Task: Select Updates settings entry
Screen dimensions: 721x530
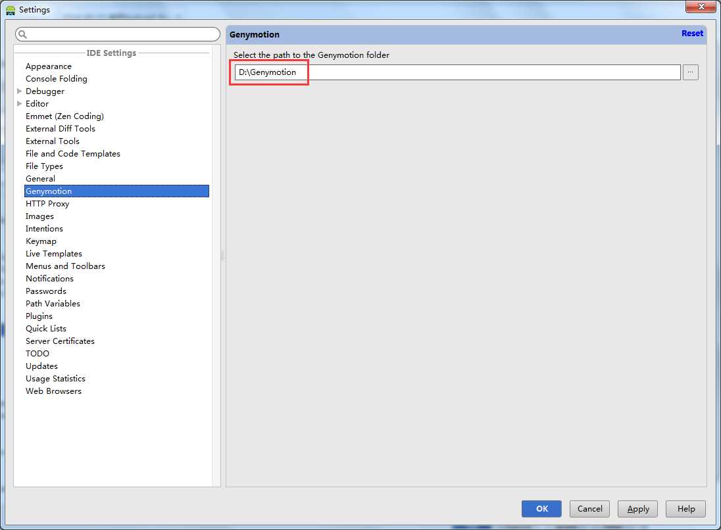Action: tap(42, 366)
